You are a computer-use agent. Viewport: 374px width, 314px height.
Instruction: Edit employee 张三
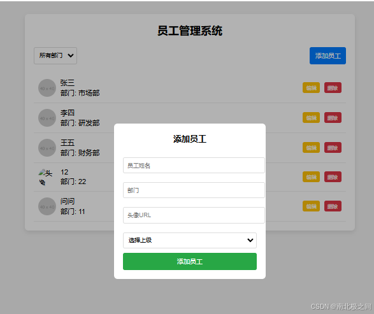point(311,88)
